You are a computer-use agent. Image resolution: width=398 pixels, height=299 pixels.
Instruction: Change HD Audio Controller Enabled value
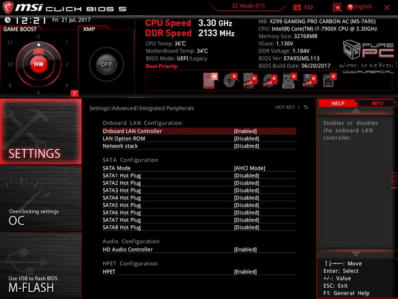tap(245, 250)
